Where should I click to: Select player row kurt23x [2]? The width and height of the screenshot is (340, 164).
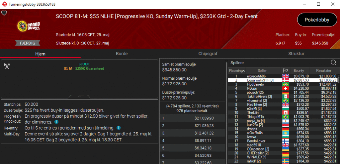[283, 125]
